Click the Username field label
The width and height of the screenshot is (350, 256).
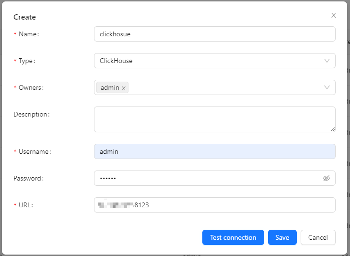[35, 151]
